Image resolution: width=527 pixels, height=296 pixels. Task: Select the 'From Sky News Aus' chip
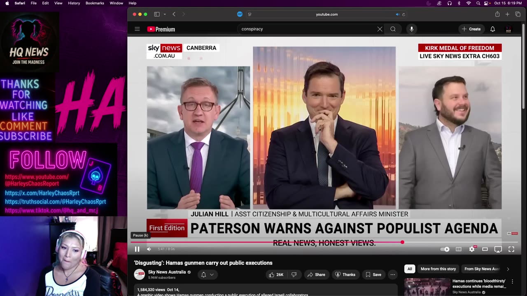coord(482,269)
